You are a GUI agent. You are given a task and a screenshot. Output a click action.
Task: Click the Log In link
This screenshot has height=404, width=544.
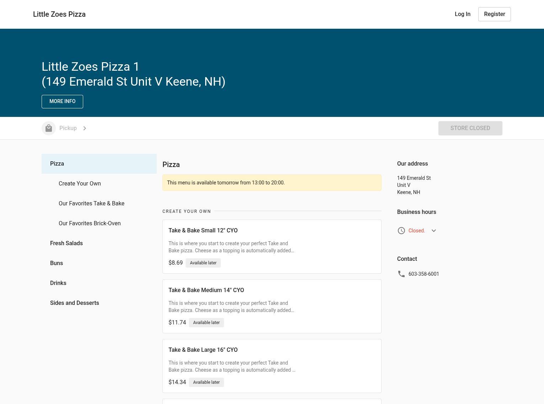point(462,14)
